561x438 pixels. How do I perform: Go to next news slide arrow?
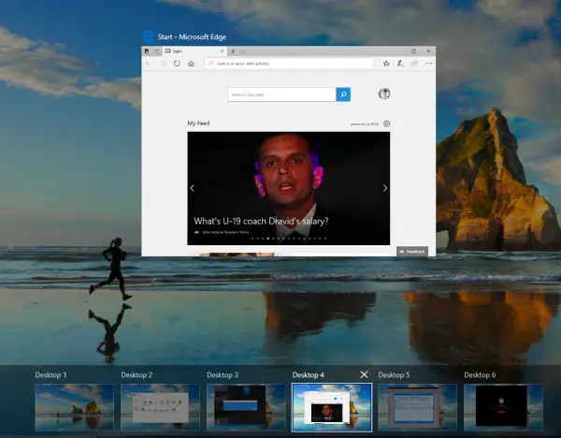pyautogui.click(x=385, y=188)
